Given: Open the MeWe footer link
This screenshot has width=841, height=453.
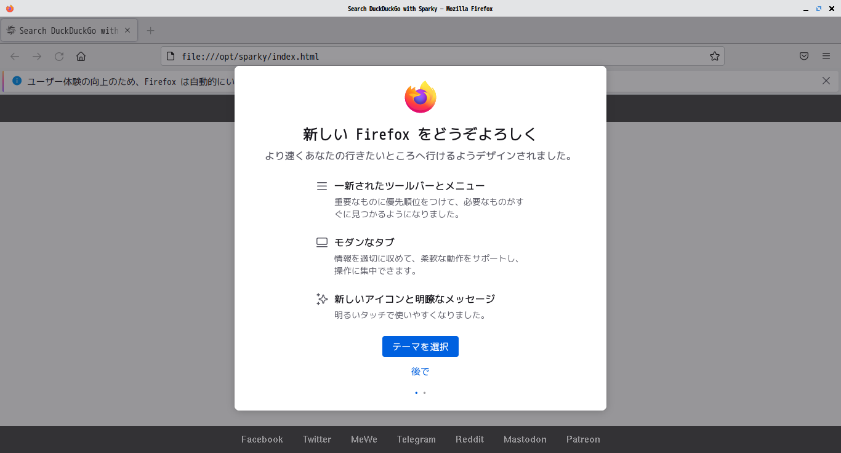Looking at the screenshot, I should coord(364,439).
